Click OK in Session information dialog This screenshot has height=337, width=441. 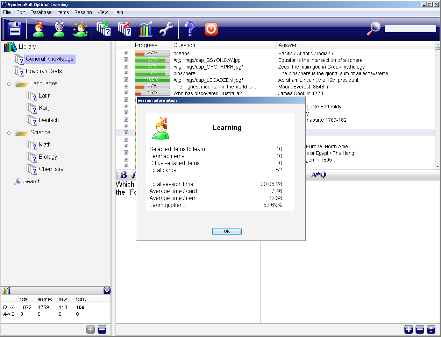[227, 231]
